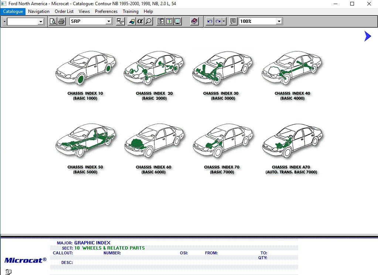Click the monitor display icon

177,21
